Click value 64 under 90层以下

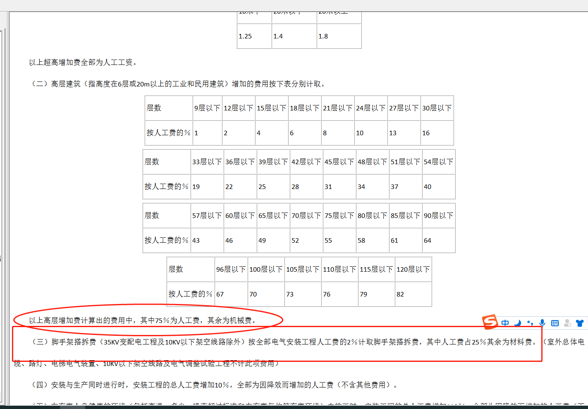click(x=439, y=240)
